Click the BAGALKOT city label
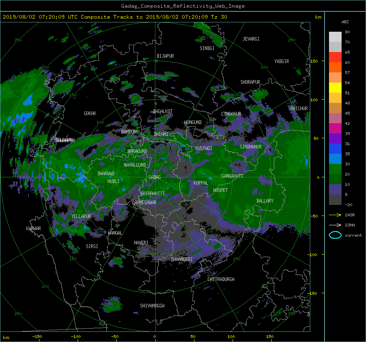366x342 pixels. tap(163, 111)
